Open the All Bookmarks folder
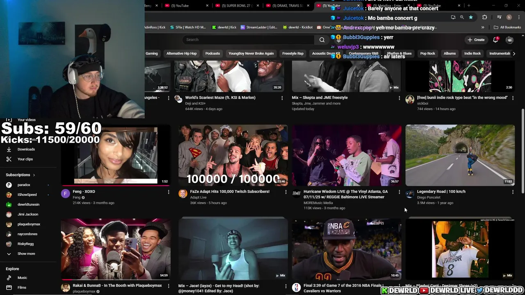Screen dimensions: 525x295 click(x=507, y=27)
